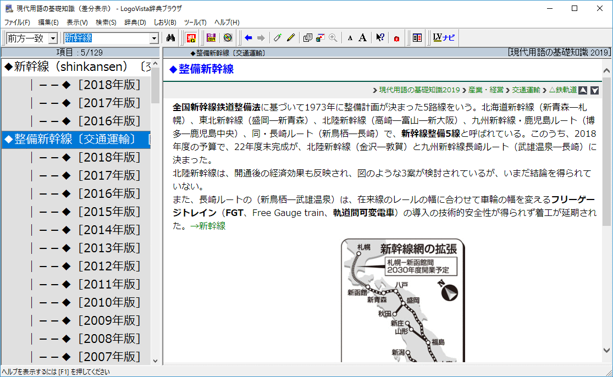The width and height of the screenshot is (613, 377).
Task: Click the yellow highlighter marker icon
Action: [291, 38]
